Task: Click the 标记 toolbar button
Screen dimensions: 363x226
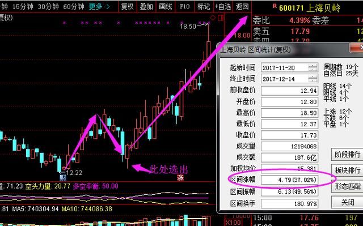Action: tap(204, 7)
